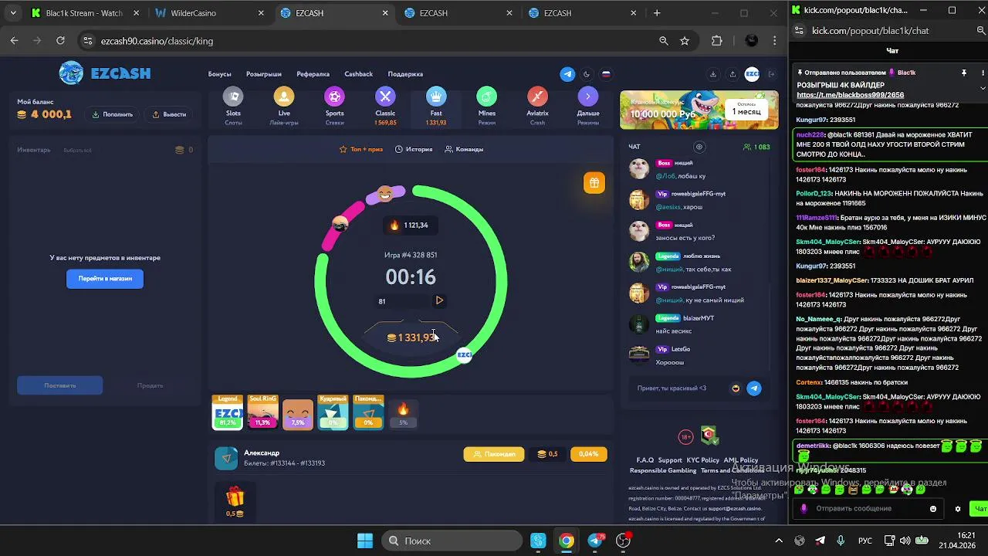Image resolution: width=988 pixels, height=556 pixels.
Task: Click Перейти в магазин button
Action: click(x=105, y=279)
